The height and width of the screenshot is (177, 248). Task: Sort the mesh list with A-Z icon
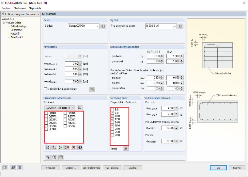[54, 147]
